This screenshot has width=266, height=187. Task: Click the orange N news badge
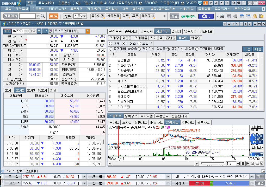coord(88,31)
